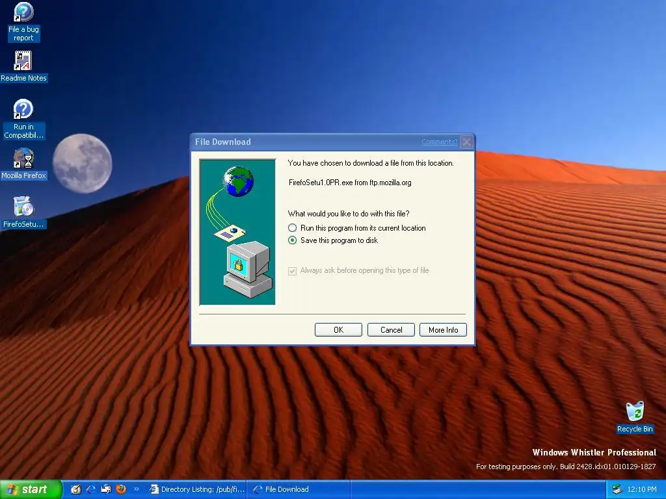The width and height of the screenshot is (666, 499).
Task: Click the first quick launch icon beside Start
Action: [x=75, y=489]
